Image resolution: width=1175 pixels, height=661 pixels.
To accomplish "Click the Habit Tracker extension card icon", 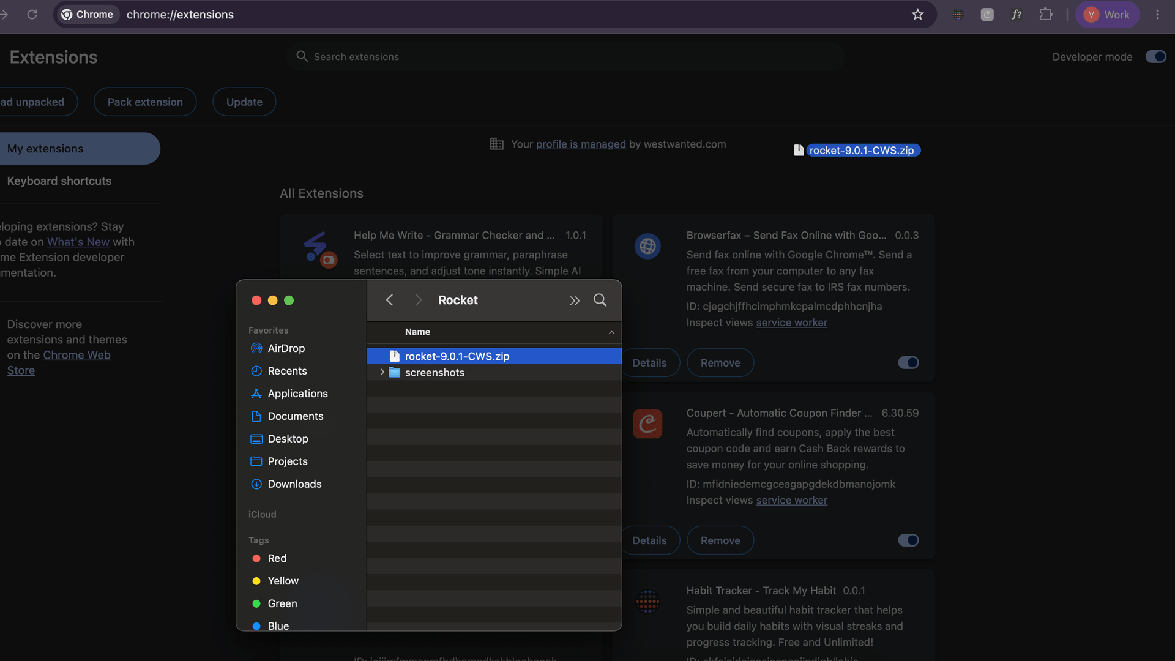I will point(647,601).
